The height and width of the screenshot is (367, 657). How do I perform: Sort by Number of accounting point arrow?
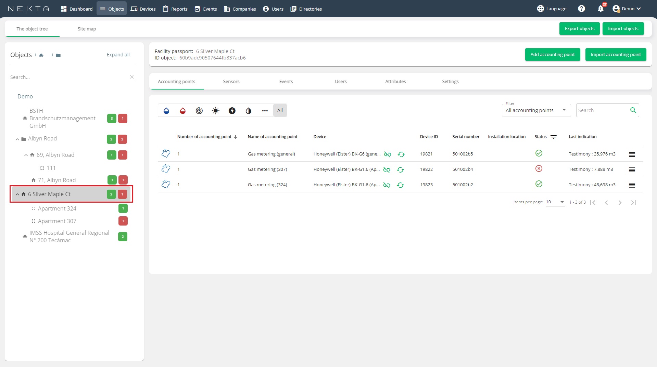[x=236, y=137]
